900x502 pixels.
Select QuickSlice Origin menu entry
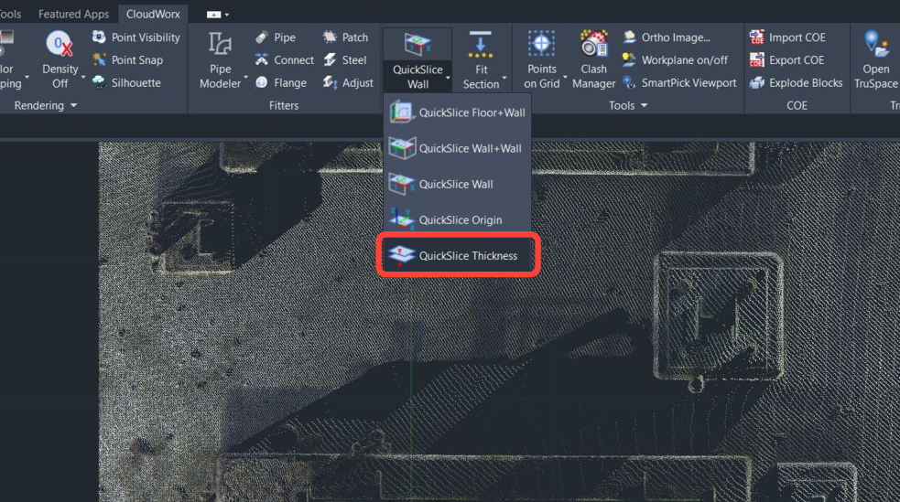point(458,219)
